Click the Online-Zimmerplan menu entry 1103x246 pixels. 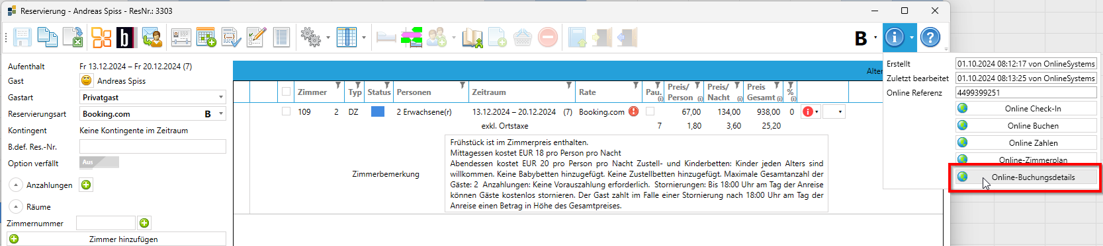(x=1026, y=159)
